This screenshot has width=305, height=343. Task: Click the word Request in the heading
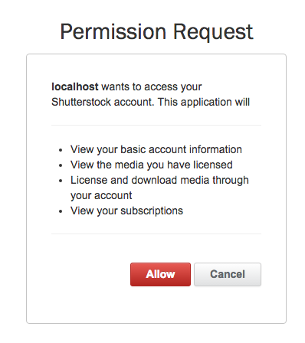click(213, 32)
